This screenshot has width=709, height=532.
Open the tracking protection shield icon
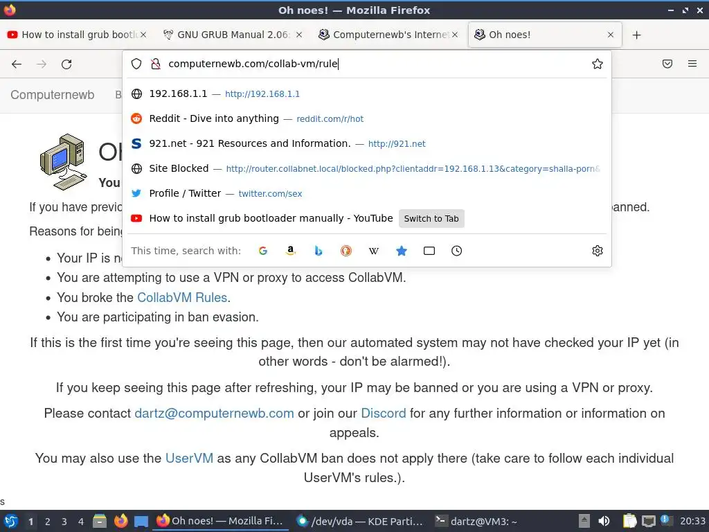point(136,64)
